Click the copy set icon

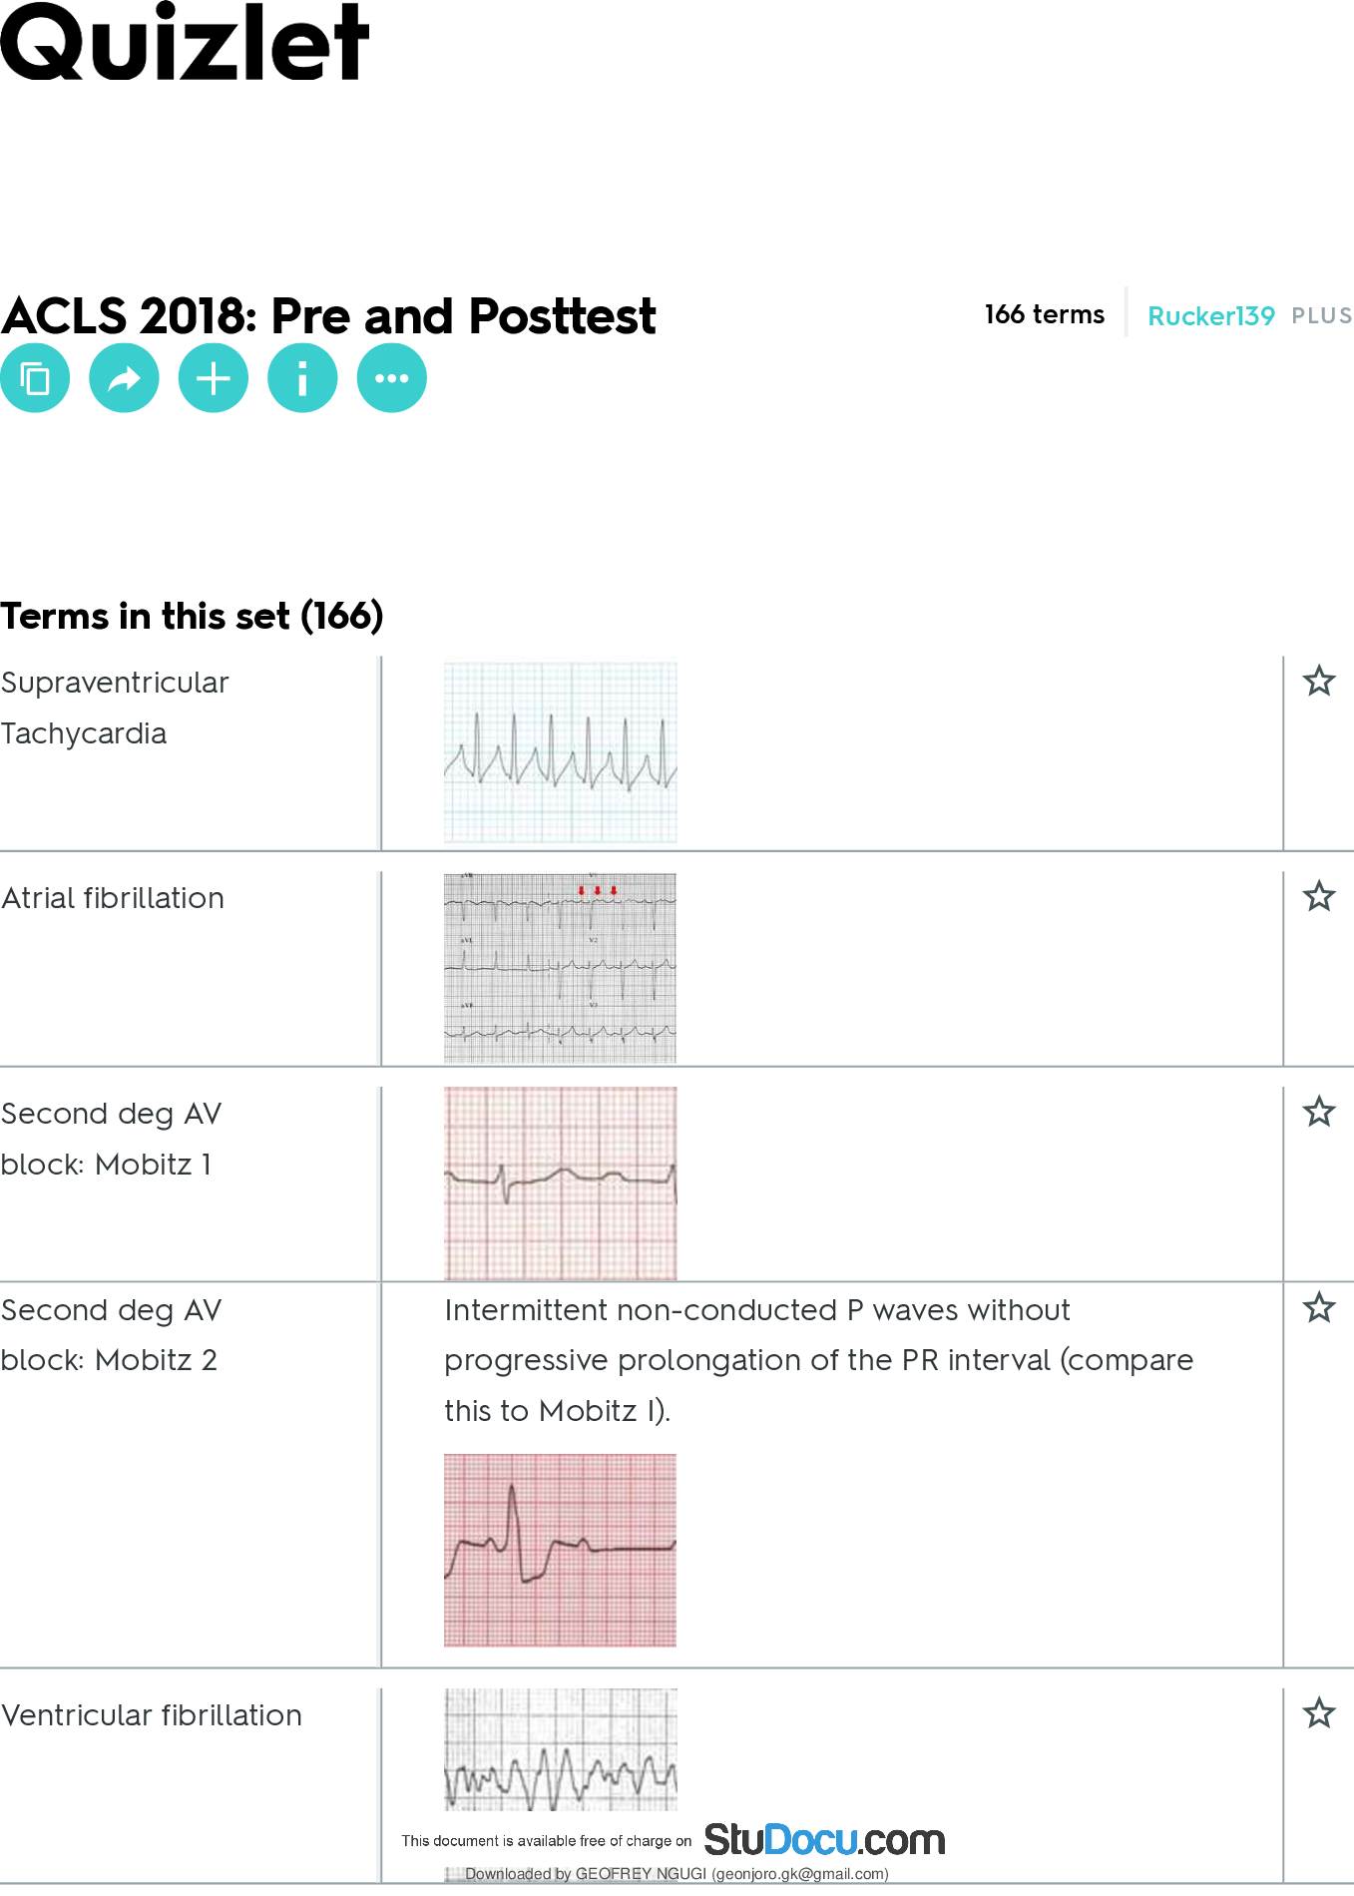point(35,378)
